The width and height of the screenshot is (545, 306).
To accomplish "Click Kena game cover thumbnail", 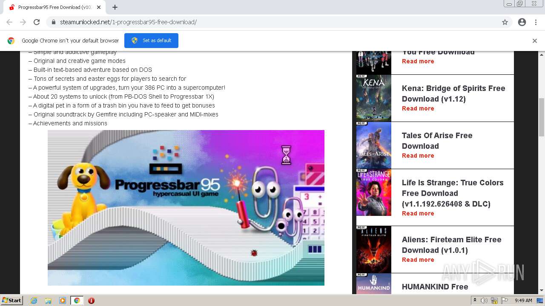I will (374, 98).
